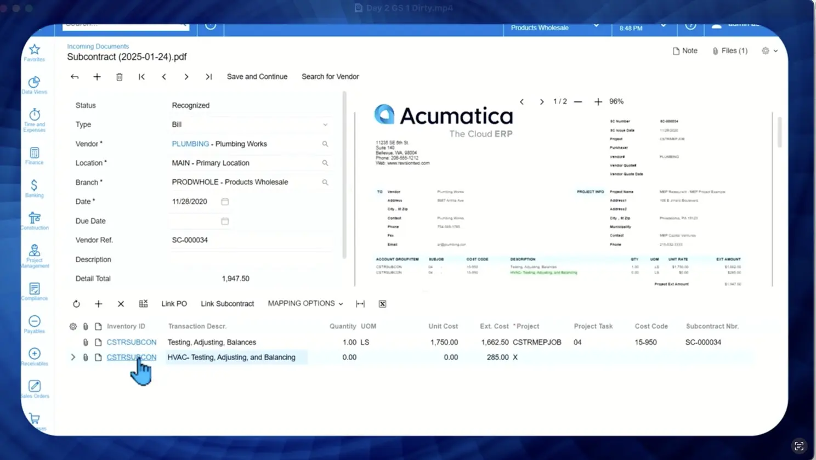Go to the last record

click(x=209, y=77)
